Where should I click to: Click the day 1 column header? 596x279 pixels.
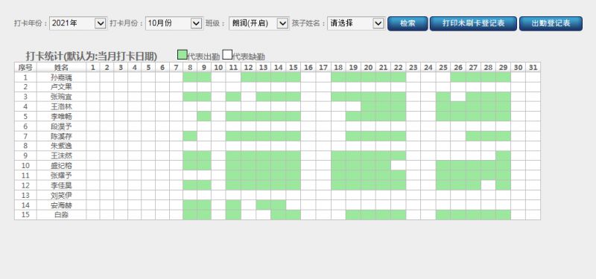(93, 67)
